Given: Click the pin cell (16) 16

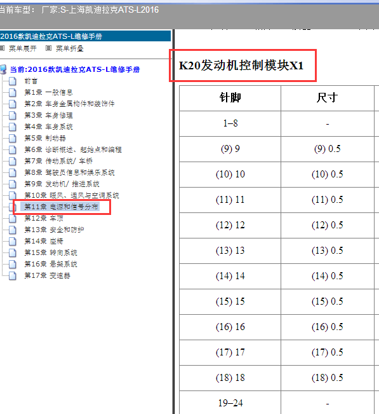Looking at the screenshot, I should click(230, 327).
